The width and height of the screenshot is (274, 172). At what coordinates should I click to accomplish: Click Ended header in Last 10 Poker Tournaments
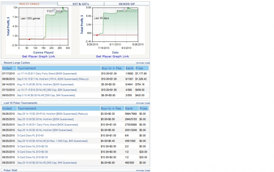click(9, 108)
